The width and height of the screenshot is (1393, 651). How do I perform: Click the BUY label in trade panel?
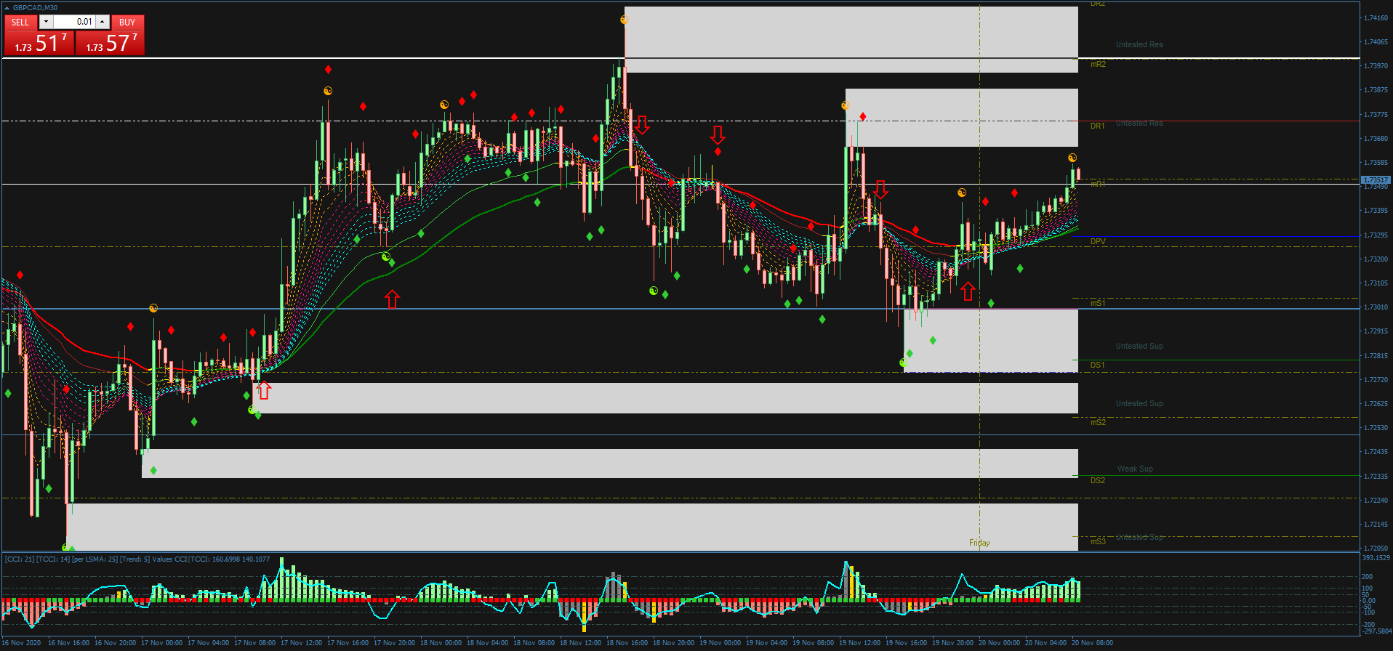127,23
